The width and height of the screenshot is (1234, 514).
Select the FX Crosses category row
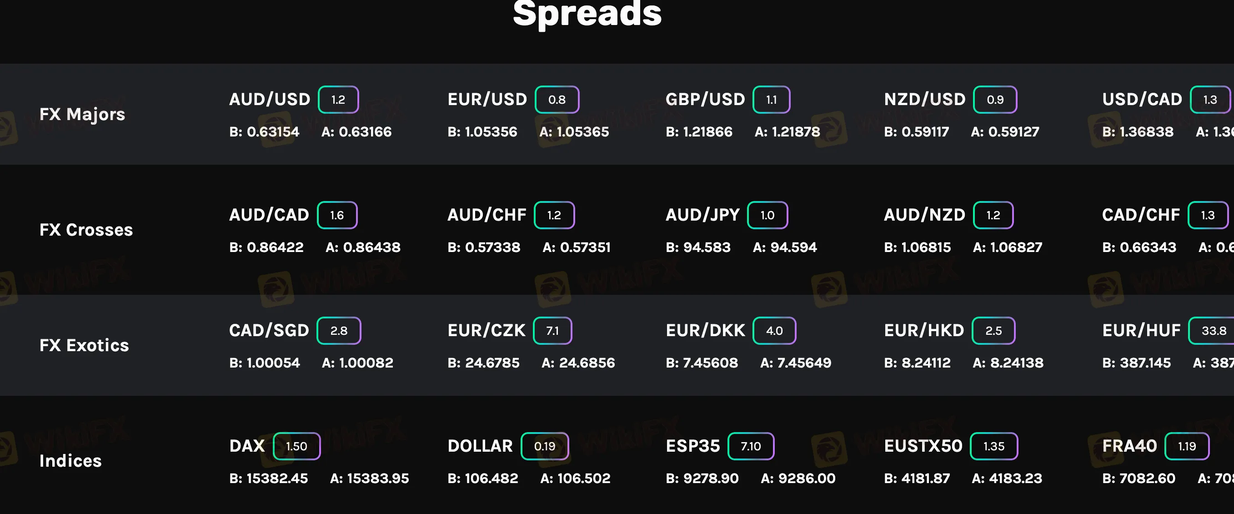click(86, 230)
